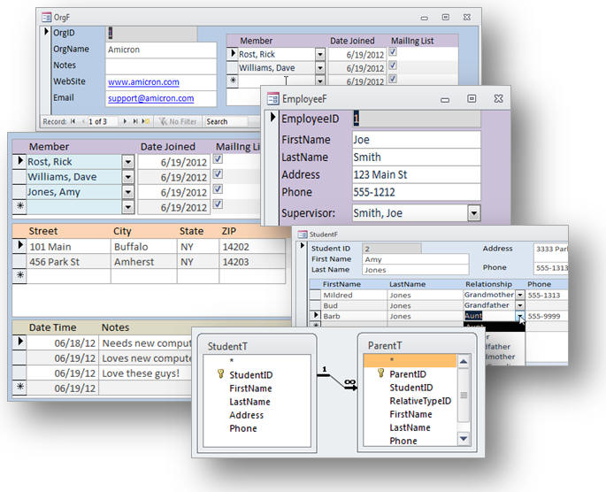Expand Member dropdown for Jones, Amy
606x492 pixels.
(127, 191)
